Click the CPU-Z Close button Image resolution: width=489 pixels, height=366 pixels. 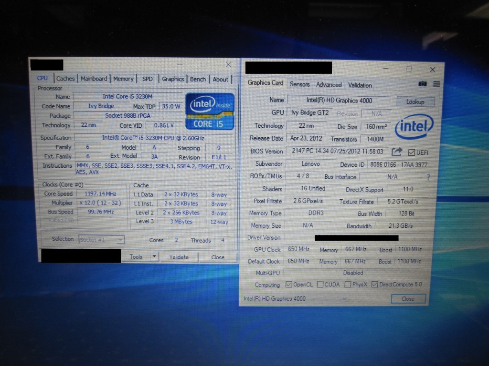(x=218, y=257)
